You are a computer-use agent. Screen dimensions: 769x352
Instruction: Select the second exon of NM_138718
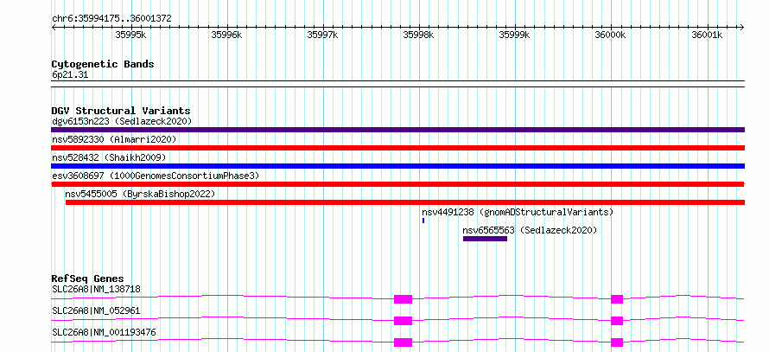pyautogui.click(x=617, y=299)
